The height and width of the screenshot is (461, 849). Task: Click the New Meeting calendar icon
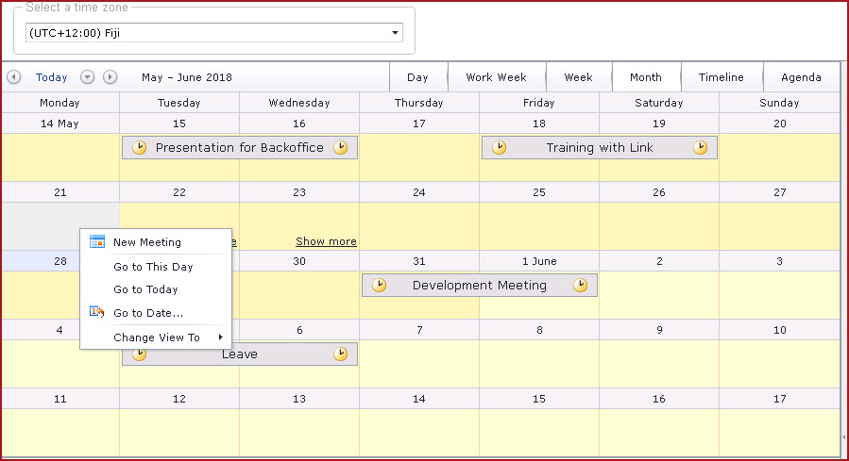[x=96, y=242]
